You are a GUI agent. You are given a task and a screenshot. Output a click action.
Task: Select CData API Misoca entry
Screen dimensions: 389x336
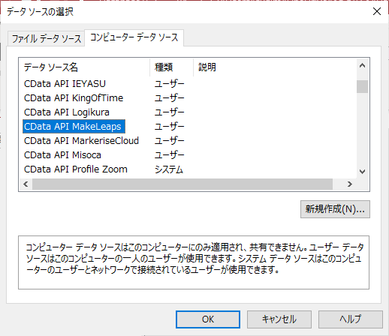62,155
